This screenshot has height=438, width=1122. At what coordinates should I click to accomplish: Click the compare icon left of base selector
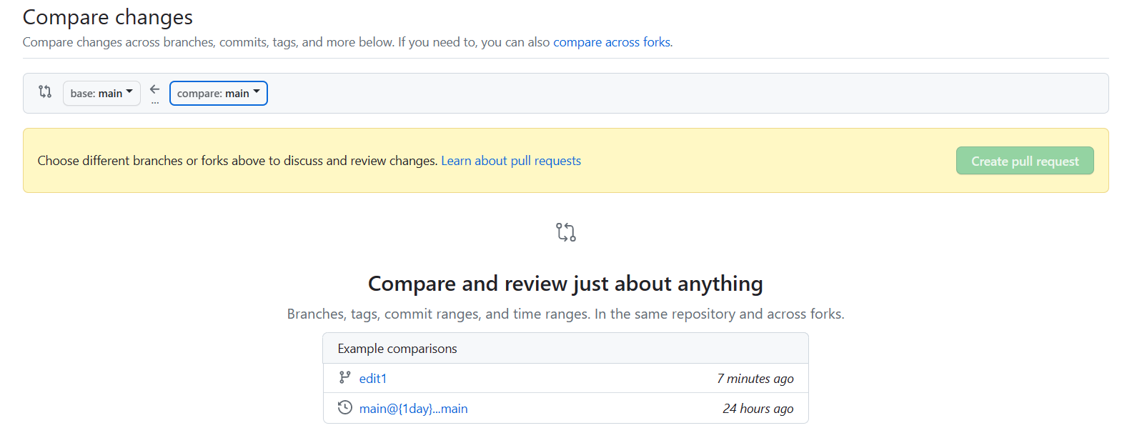point(45,91)
